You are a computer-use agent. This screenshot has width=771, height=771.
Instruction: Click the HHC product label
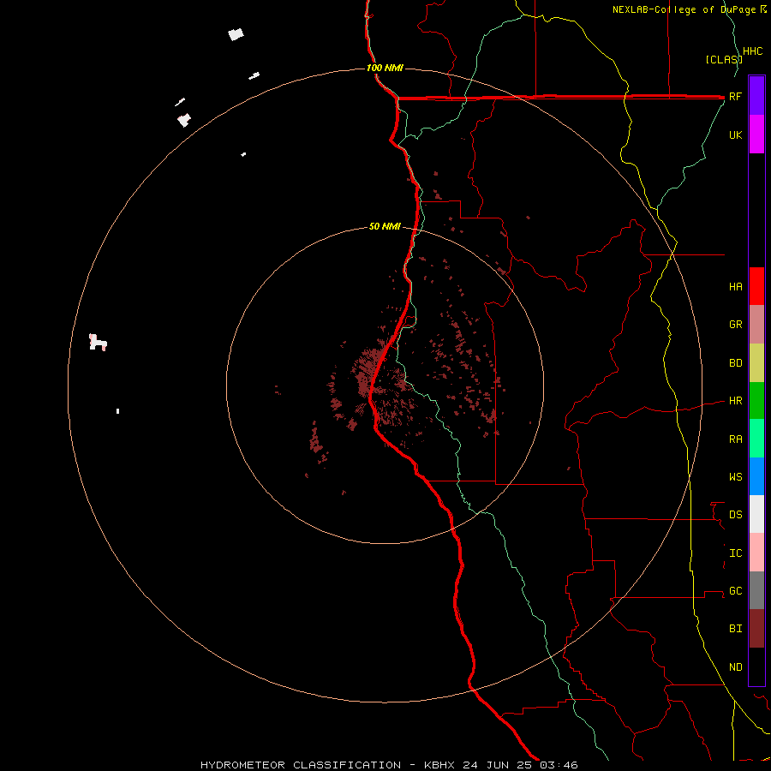coord(752,51)
